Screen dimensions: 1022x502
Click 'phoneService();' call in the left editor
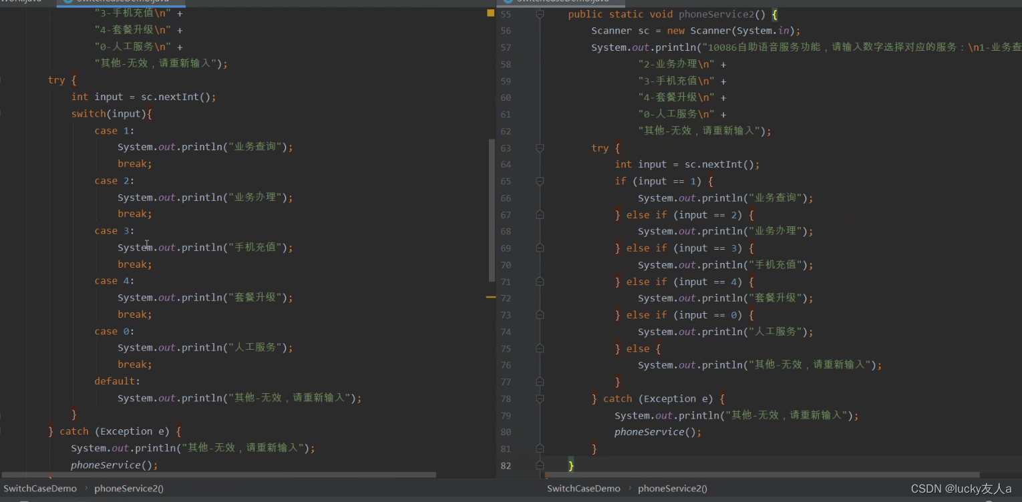click(114, 465)
